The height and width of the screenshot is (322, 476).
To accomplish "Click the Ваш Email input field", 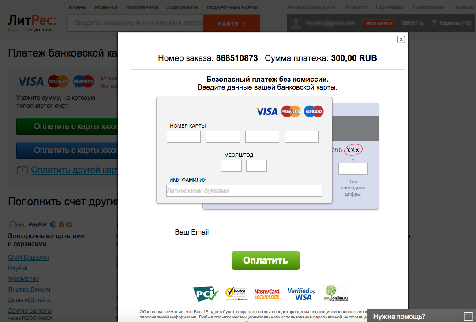I will (x=266, y=233).
